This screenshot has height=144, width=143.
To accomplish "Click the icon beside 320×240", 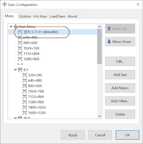I will [25, 75].
